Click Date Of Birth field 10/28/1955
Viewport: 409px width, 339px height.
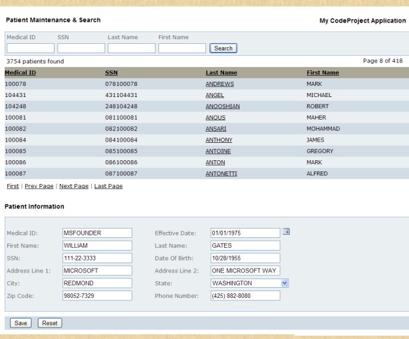(x=245, y=258)
